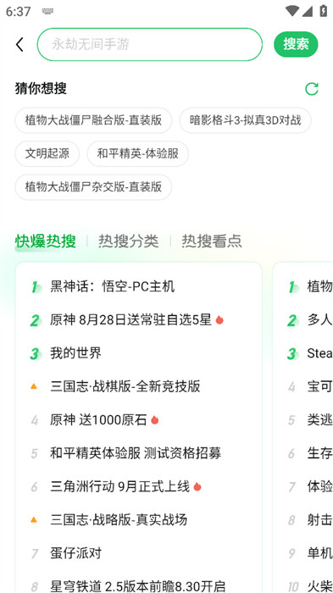Screen dimensions: 333x593
Task: Choose the 暗影格斗3-拟真3D对战 suggestion chip
Action: [245, 120]
